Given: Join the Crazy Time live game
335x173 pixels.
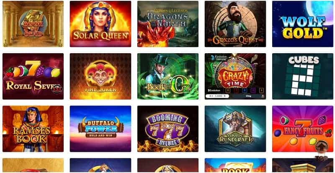Looking at the screenshot, I should coord(235,76).
